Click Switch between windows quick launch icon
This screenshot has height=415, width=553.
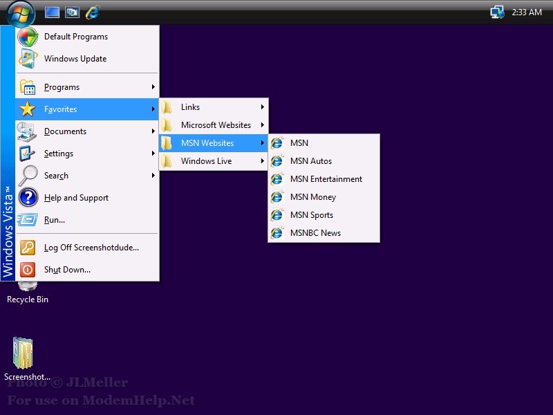73,12
